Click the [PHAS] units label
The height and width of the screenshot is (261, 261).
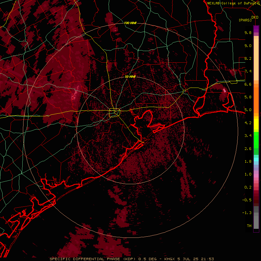pyautogui.click(x=245, y=20)
